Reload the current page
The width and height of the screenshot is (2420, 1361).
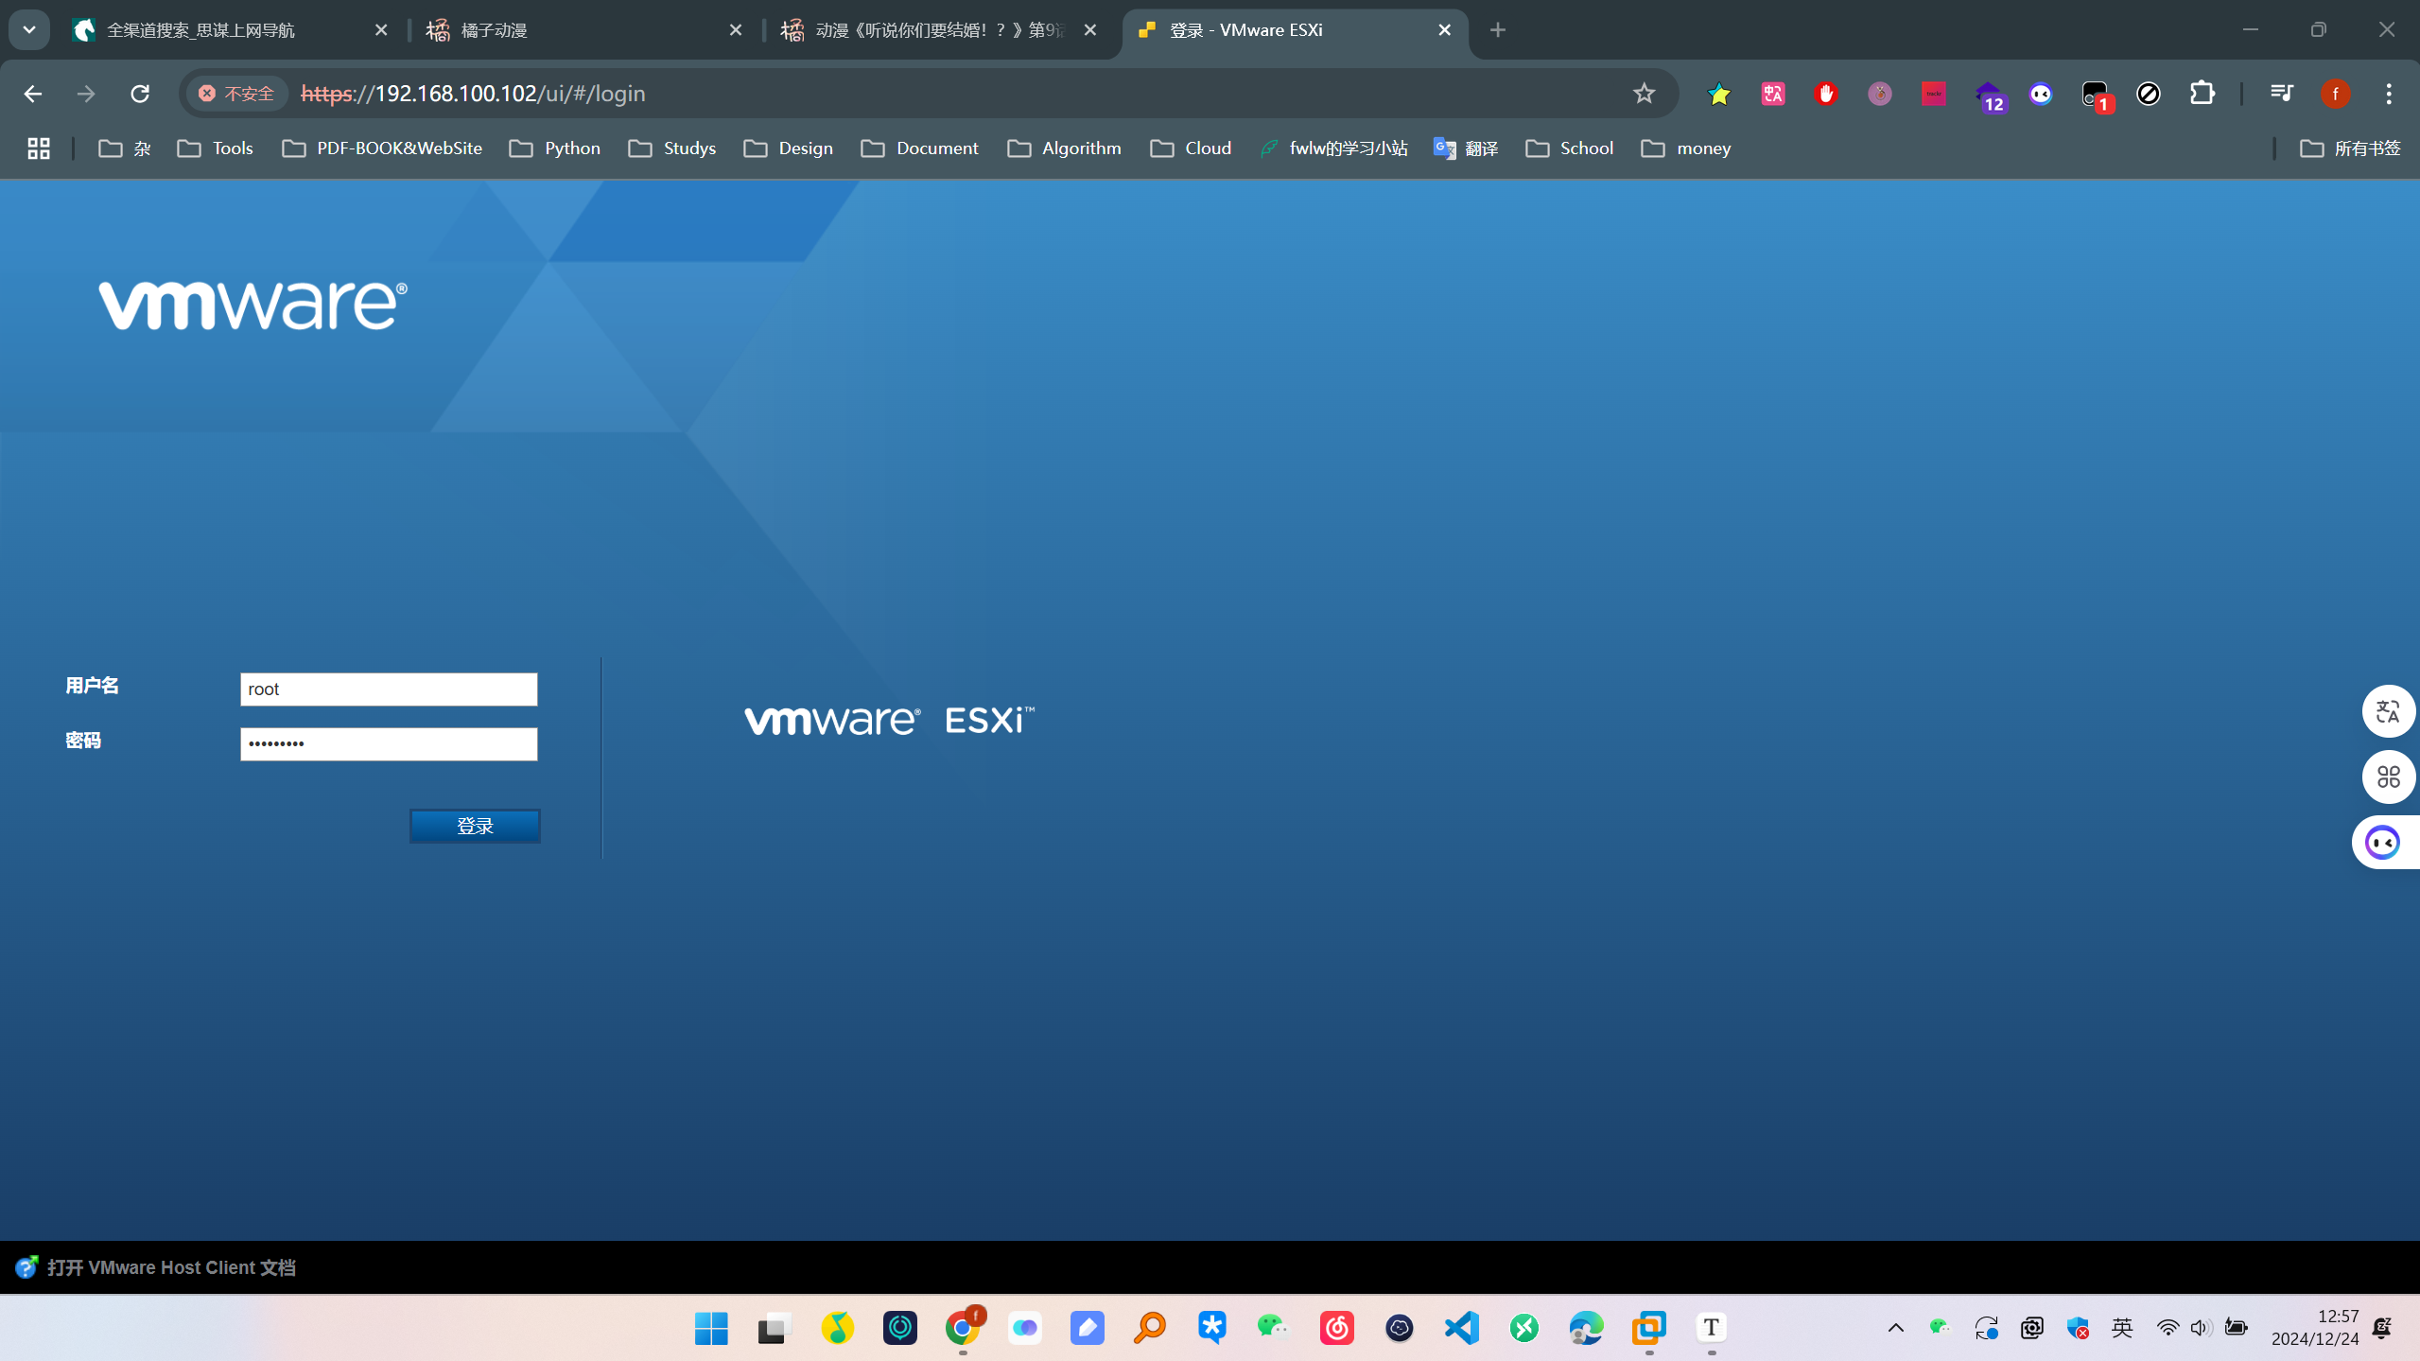140,94
